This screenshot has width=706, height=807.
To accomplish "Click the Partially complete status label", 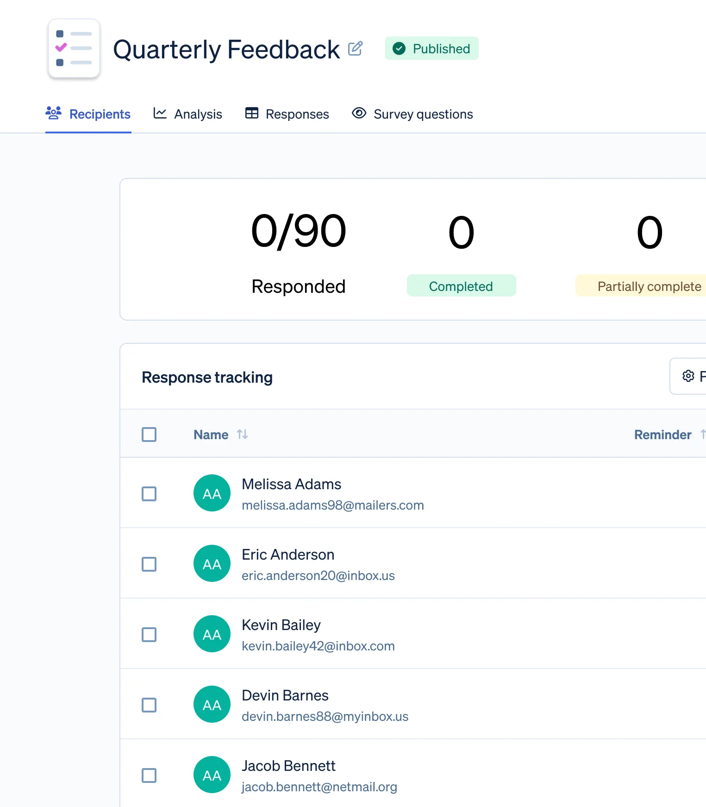I will [641, 286].
